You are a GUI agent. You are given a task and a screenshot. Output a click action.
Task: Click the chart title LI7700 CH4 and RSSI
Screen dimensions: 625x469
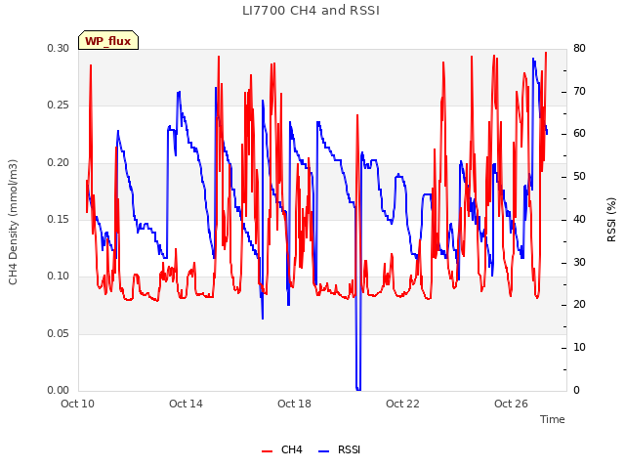coord(311,11)
